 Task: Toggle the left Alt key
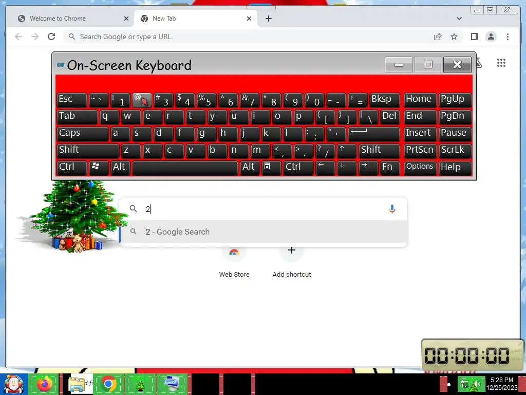tap(120, 168)
